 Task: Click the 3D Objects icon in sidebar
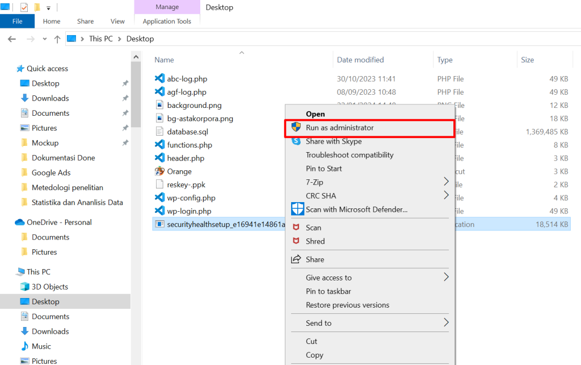(x=24, y=287)
